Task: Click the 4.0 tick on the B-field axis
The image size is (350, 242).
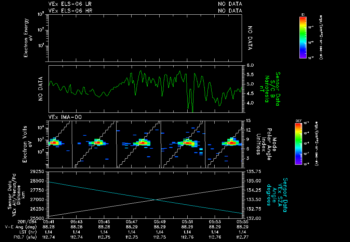Action: click(250, 103)
